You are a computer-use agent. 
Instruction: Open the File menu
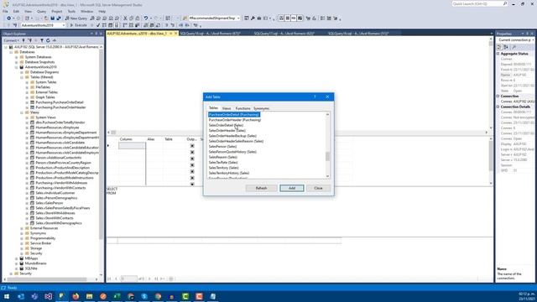click(x=5, y=11)
